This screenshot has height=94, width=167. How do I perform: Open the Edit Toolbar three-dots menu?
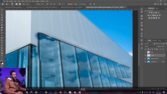coord(2,58)
